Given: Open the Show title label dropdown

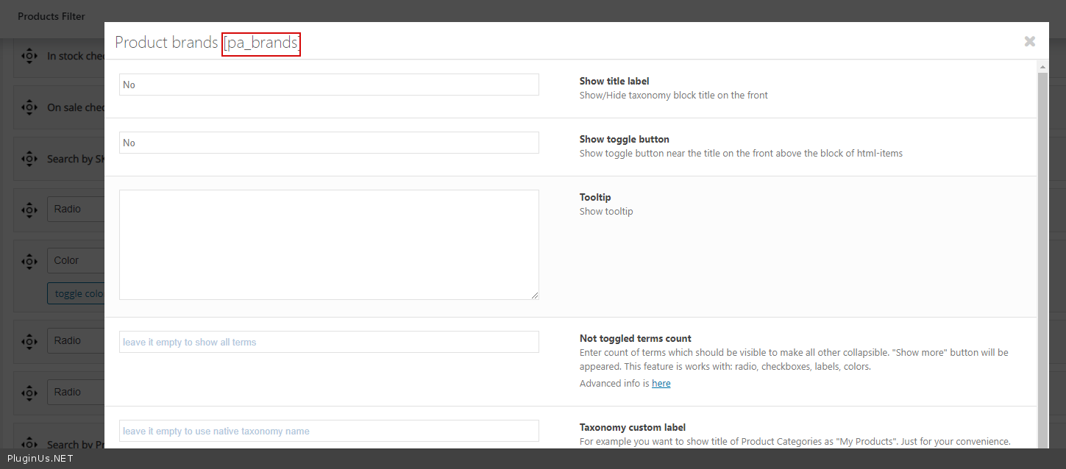Looking at the screenshot, I should point(329,85).
